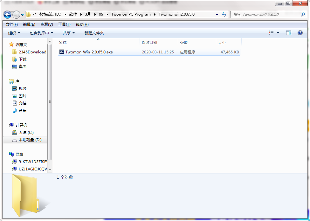The height and width of the screenshot is (221, 310).
Task: Toggle the preview pane icon
Action: click(x=289, y=33)
